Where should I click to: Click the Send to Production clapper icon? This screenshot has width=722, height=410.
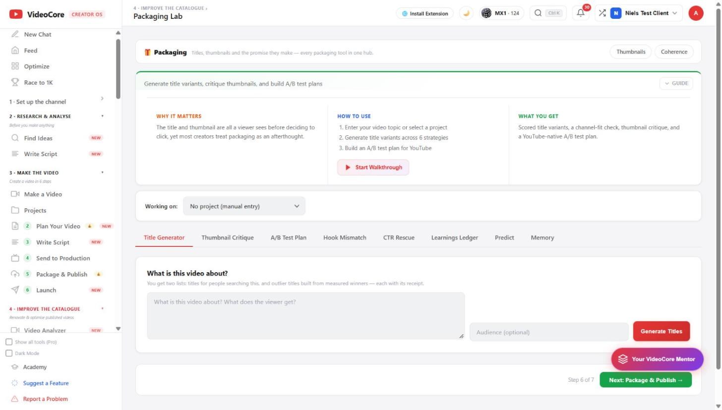(15, 258)
